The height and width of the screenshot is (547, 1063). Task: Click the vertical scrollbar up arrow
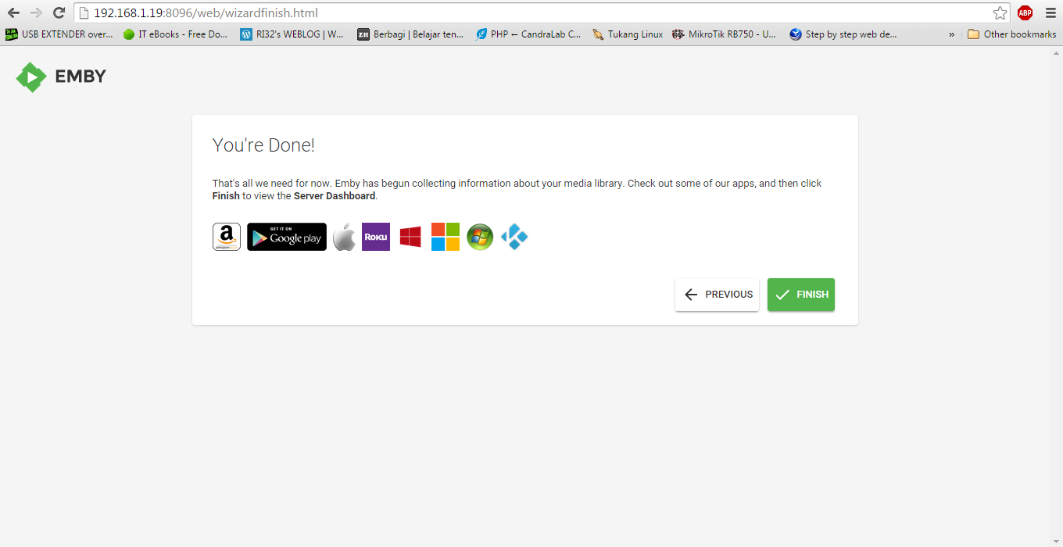pos(1056,52)
